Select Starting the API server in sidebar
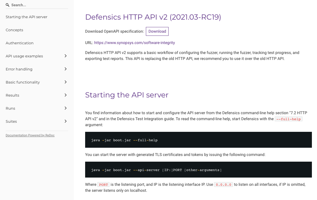 (26, 17)
